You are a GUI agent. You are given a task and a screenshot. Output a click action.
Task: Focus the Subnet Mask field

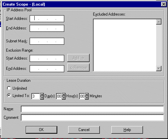(x=47, y=41)
